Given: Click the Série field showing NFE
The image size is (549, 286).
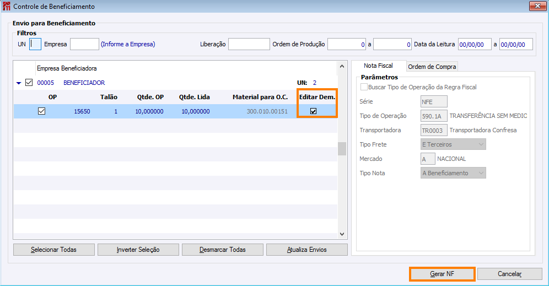Looking at the screenshot, I should tap(434, 101).
